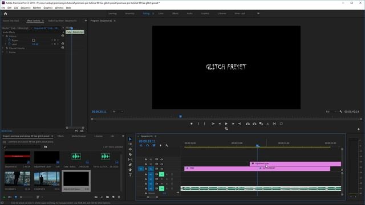Open Markers menu
Image resolution: width=365 pixels, height=205 pixels.
[x=36, y=7]
